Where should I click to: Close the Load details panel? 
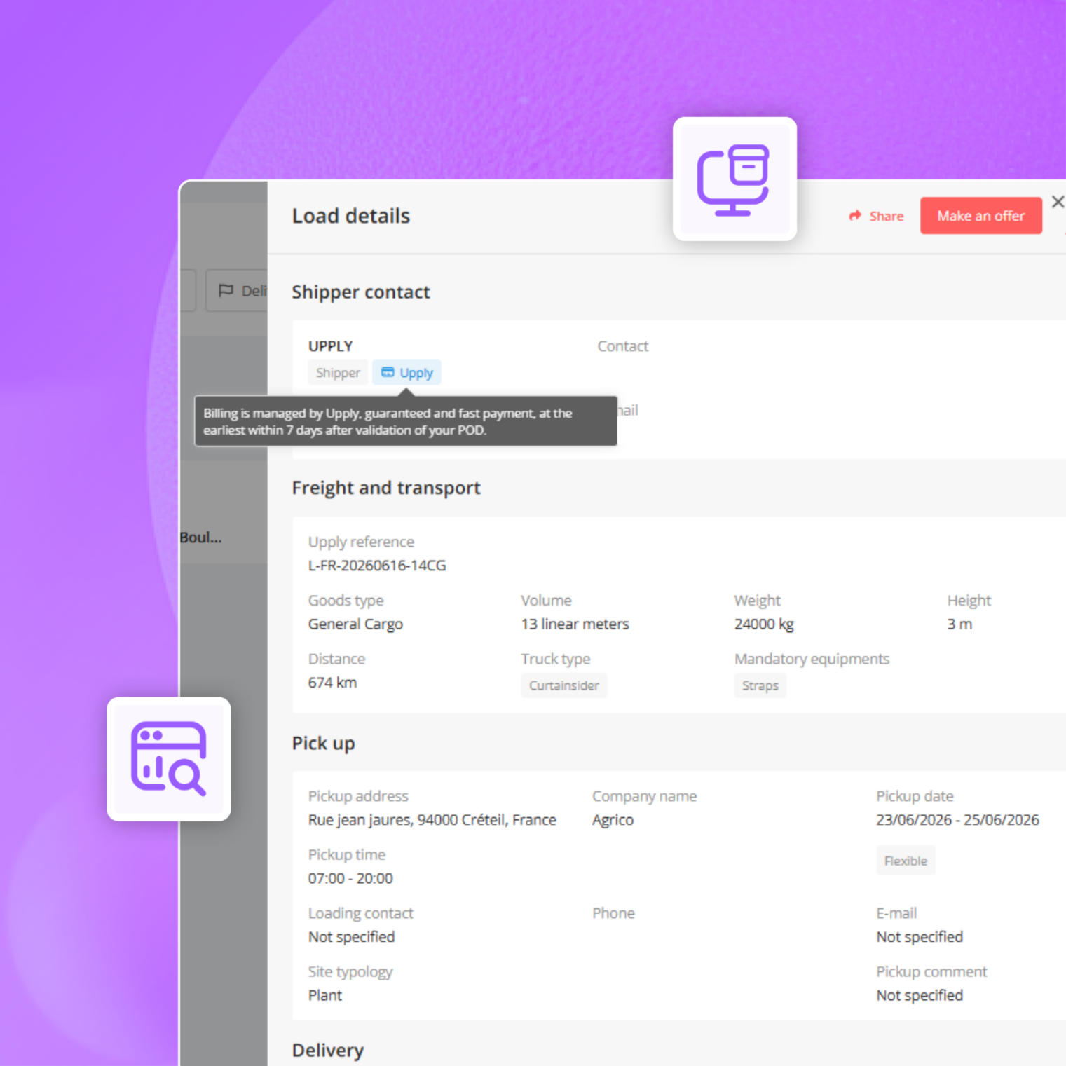pyautogui.click(x=1058, y=202)
